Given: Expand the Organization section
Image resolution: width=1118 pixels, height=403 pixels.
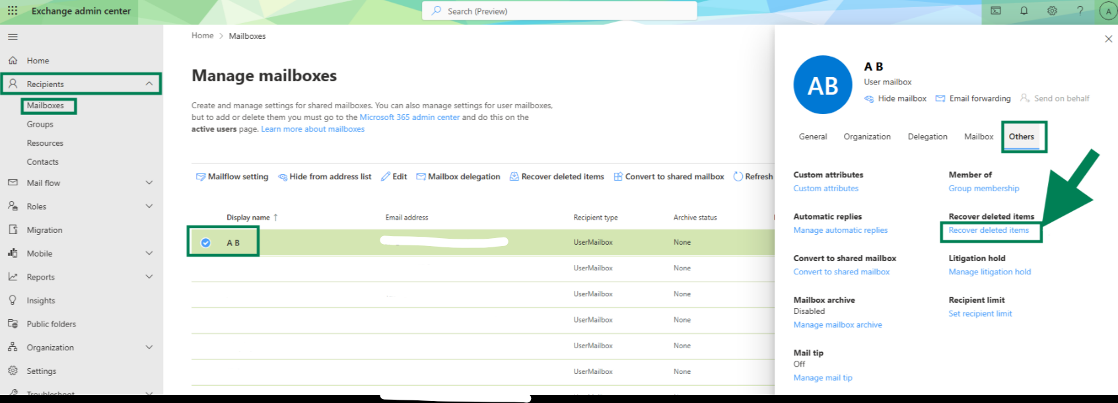Looking at the screenshot, I should coord(149,348).
